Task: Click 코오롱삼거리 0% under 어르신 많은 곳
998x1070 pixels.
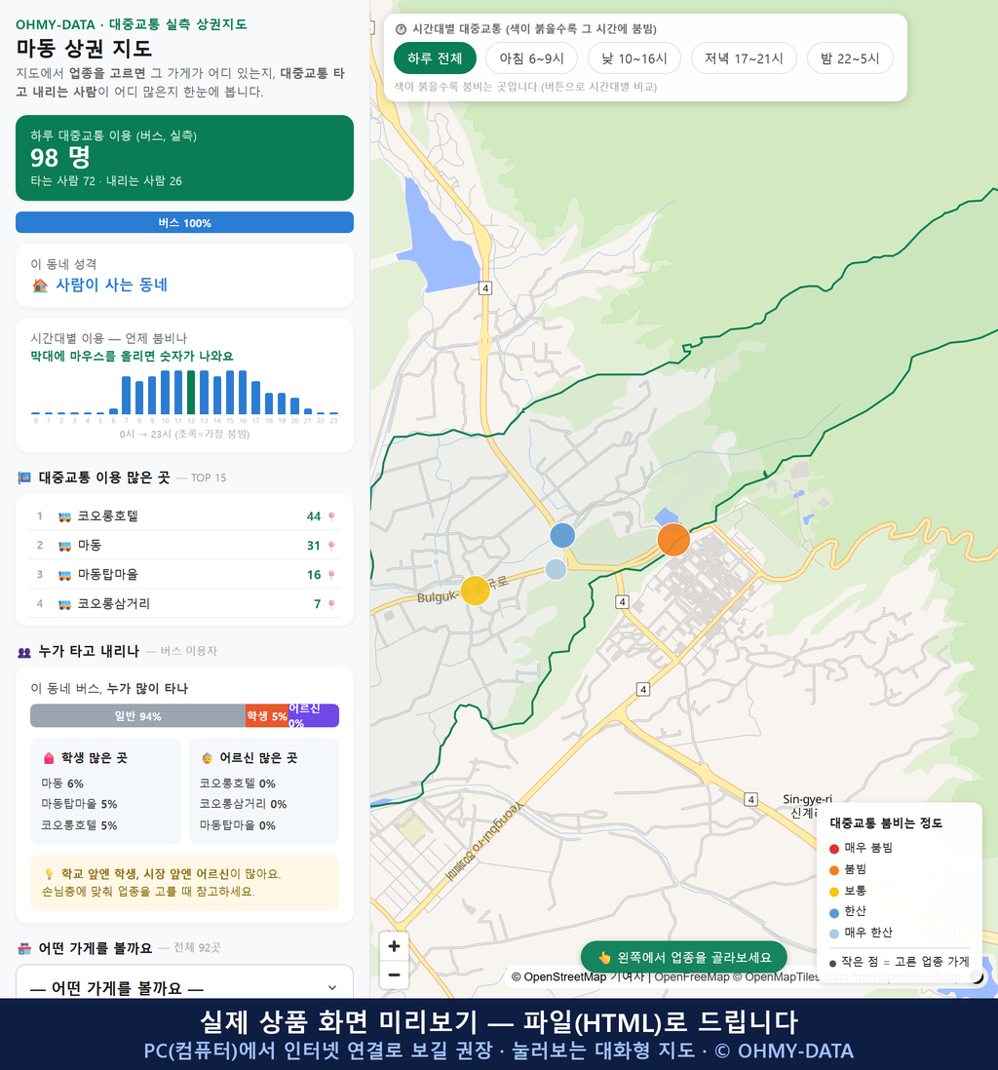Action: pyautogui.click(x=243, y=804)
